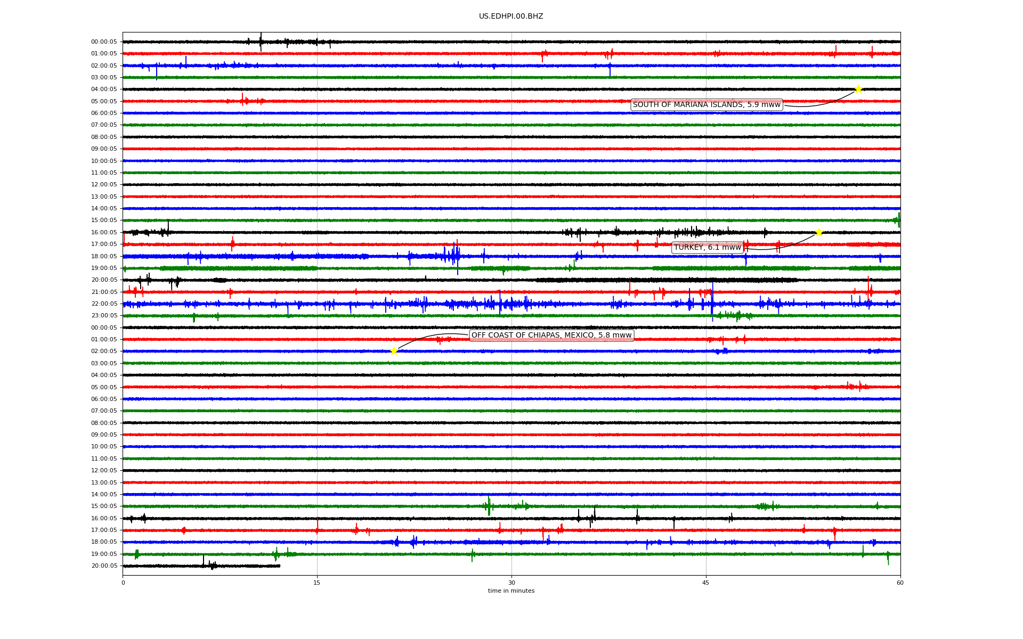Click the 22:00:05 time label

coord(104,304)
